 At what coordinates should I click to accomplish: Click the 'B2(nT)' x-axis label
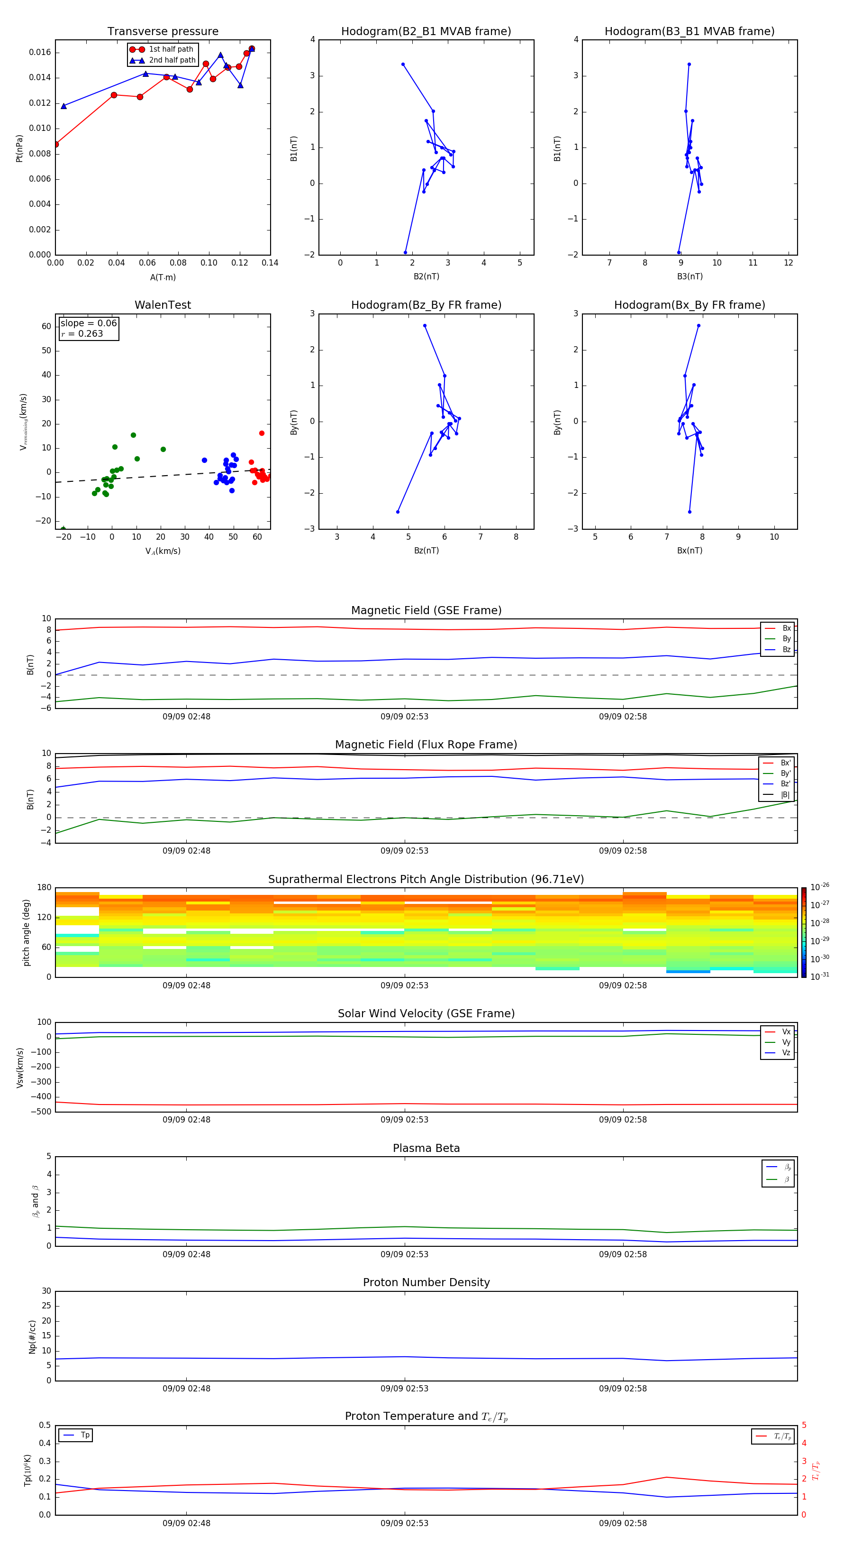[426, 276]
